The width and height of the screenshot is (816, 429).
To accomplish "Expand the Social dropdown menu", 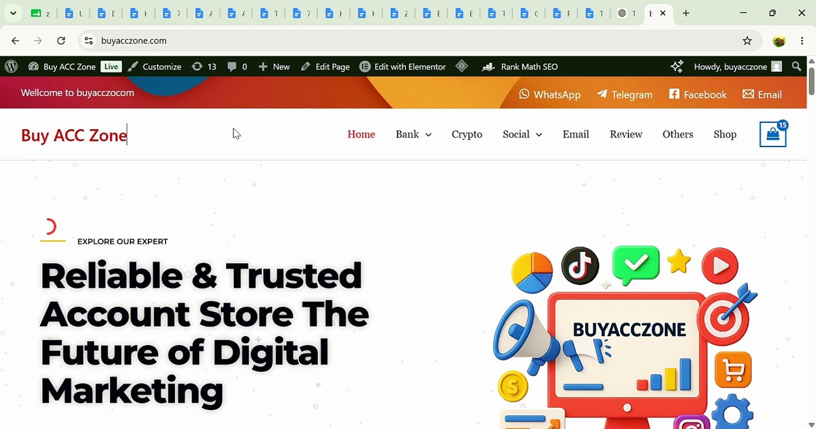I will [x=523, y=134].
